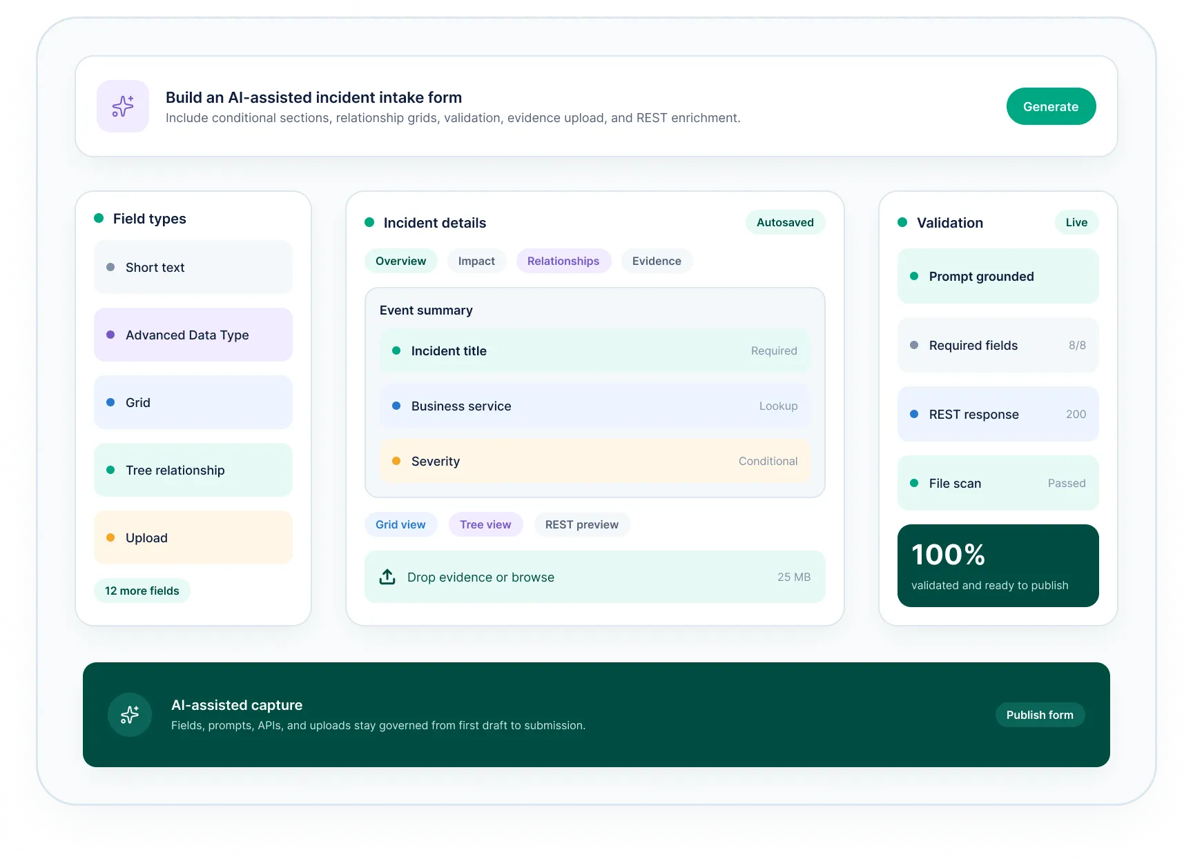Image resolution: width=1193 pixels, height=861 pixels.
Task: Open the Prompt grounded validation item
Action: (998, 276)
